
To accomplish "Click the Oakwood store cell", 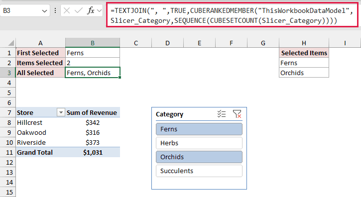I will pyautogui.click(x=40, y=132).
